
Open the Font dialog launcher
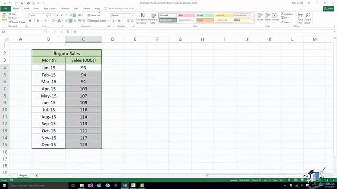[63, 26]
